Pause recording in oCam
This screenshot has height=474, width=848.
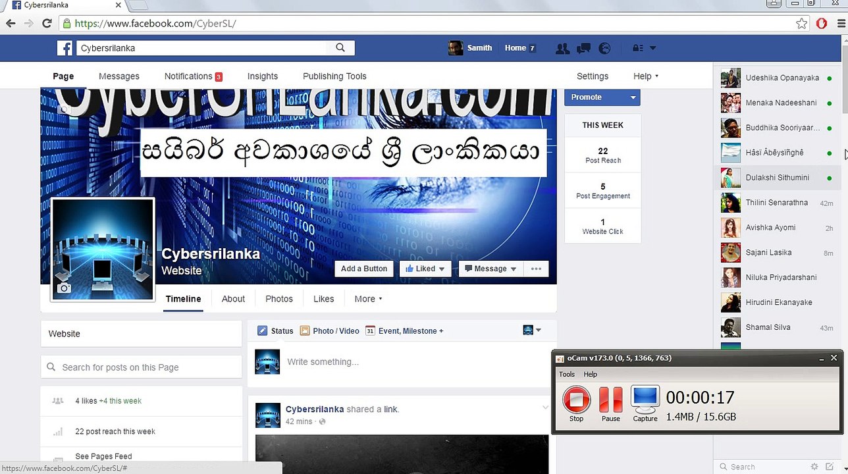click(x=610, y=404)
